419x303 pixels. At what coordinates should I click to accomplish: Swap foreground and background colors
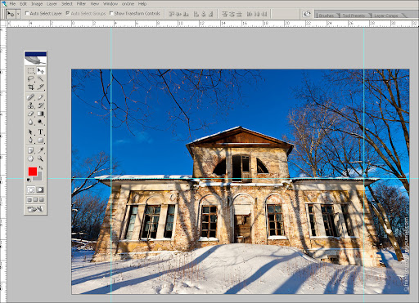click(41, 167)
